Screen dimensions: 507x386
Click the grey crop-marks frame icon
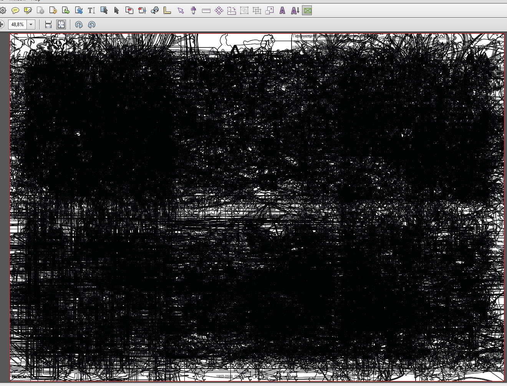pyautogui.click(x=257, y=11)
